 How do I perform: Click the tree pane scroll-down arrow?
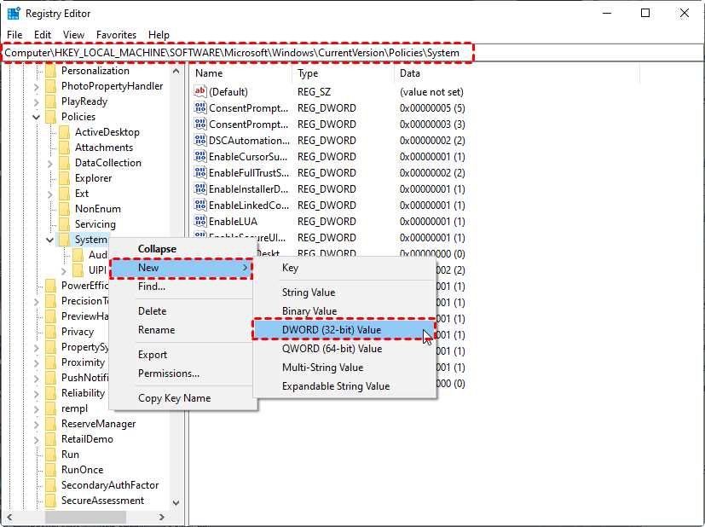(176, 503)
